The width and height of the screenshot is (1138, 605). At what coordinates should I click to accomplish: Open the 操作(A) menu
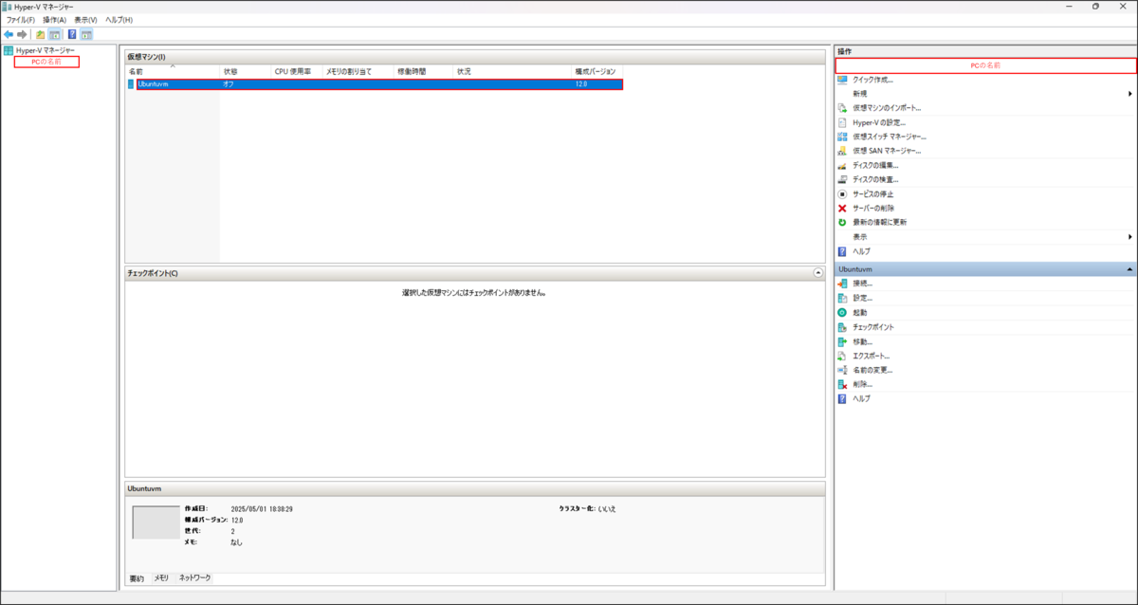click(54, 20)
